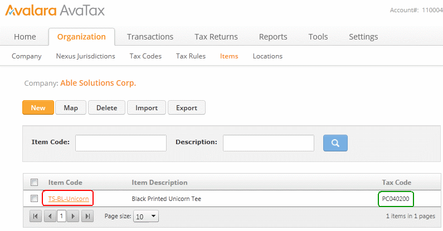Open Nexus Jurisdictions submenu
Image resolution: width=443 pixels, height=231 pixels.
86,56
